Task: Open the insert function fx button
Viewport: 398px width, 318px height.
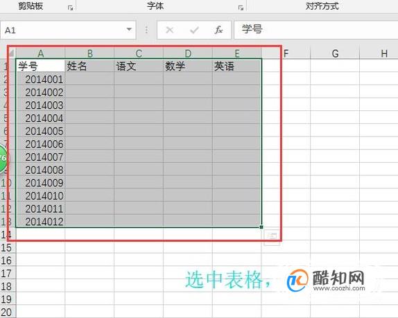Action: 218,30
